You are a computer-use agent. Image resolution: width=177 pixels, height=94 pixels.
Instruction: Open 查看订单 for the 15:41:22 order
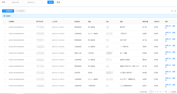coord(168,78)
